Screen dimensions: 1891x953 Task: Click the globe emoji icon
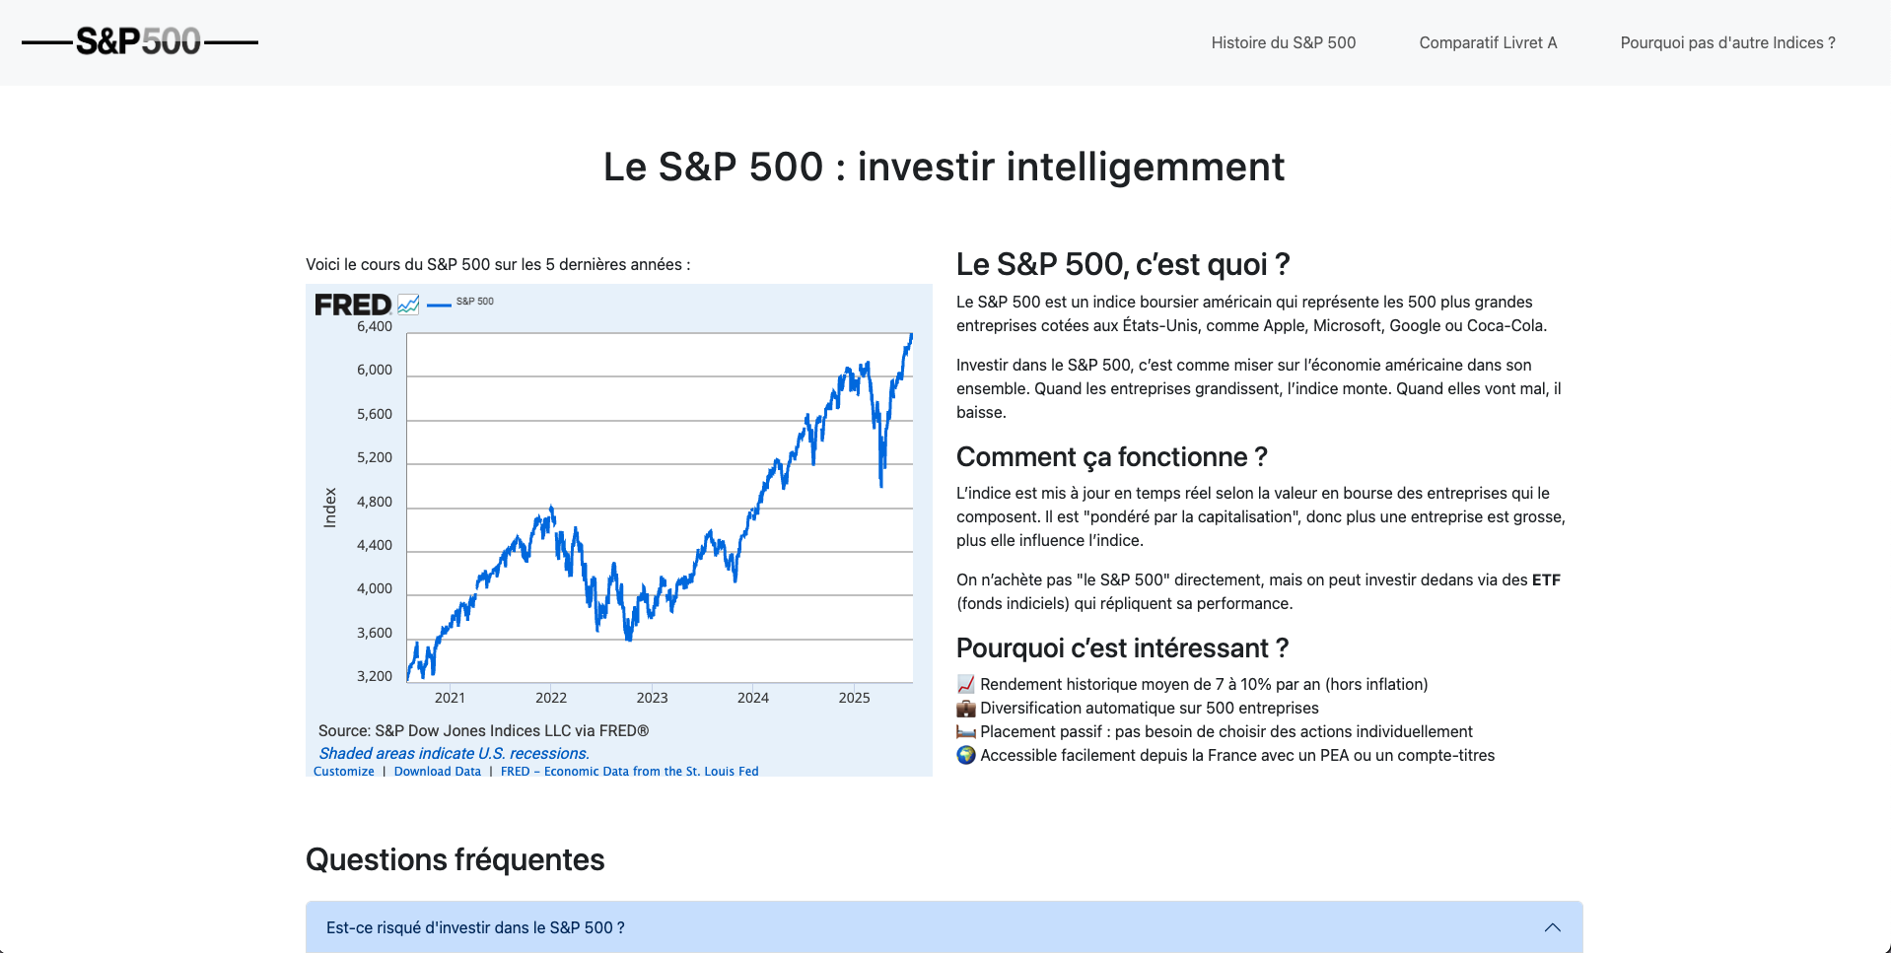pyautogui.click(x=965, y=755)
